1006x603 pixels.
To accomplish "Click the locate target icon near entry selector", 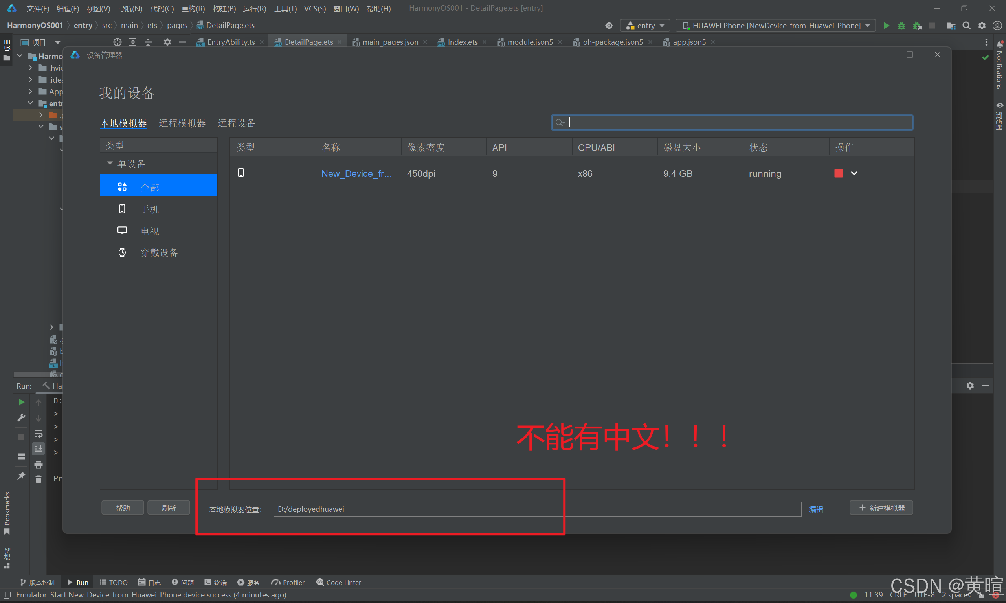I will coord(609,26).
